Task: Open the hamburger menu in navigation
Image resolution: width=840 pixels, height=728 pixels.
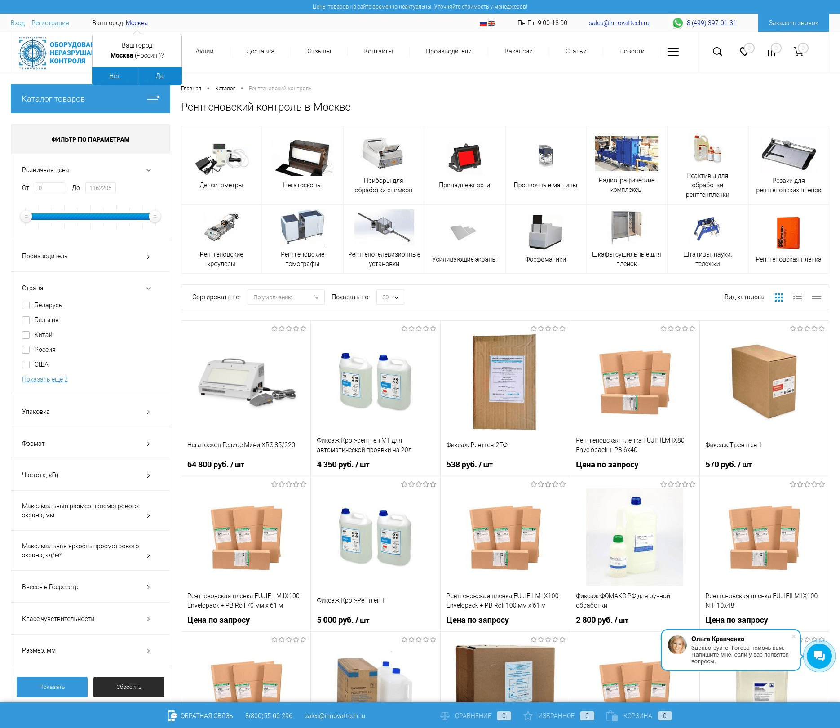Action: [673, 52]
